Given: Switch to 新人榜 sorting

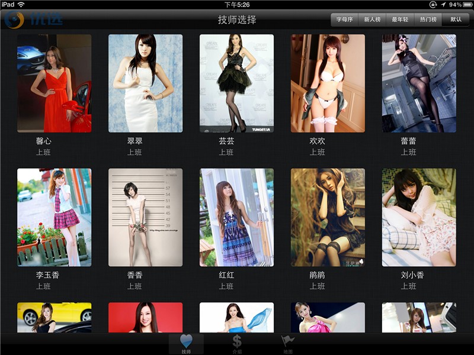Looking at the screenshot, I should click(x=372, y=20).
